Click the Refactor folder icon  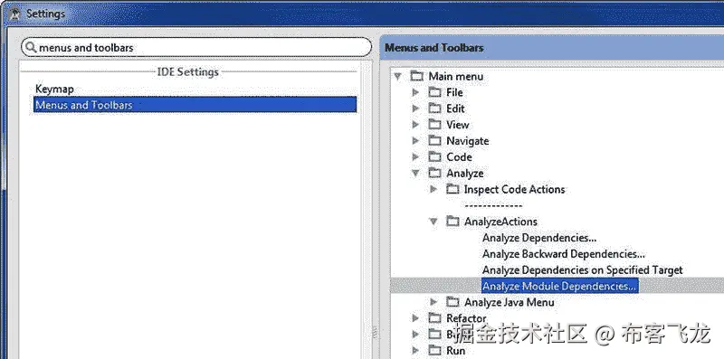coord(434,318)
